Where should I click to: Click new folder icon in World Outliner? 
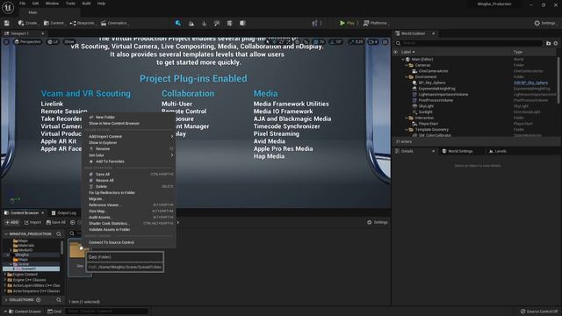pyautogui.click(x=548, y=43)
